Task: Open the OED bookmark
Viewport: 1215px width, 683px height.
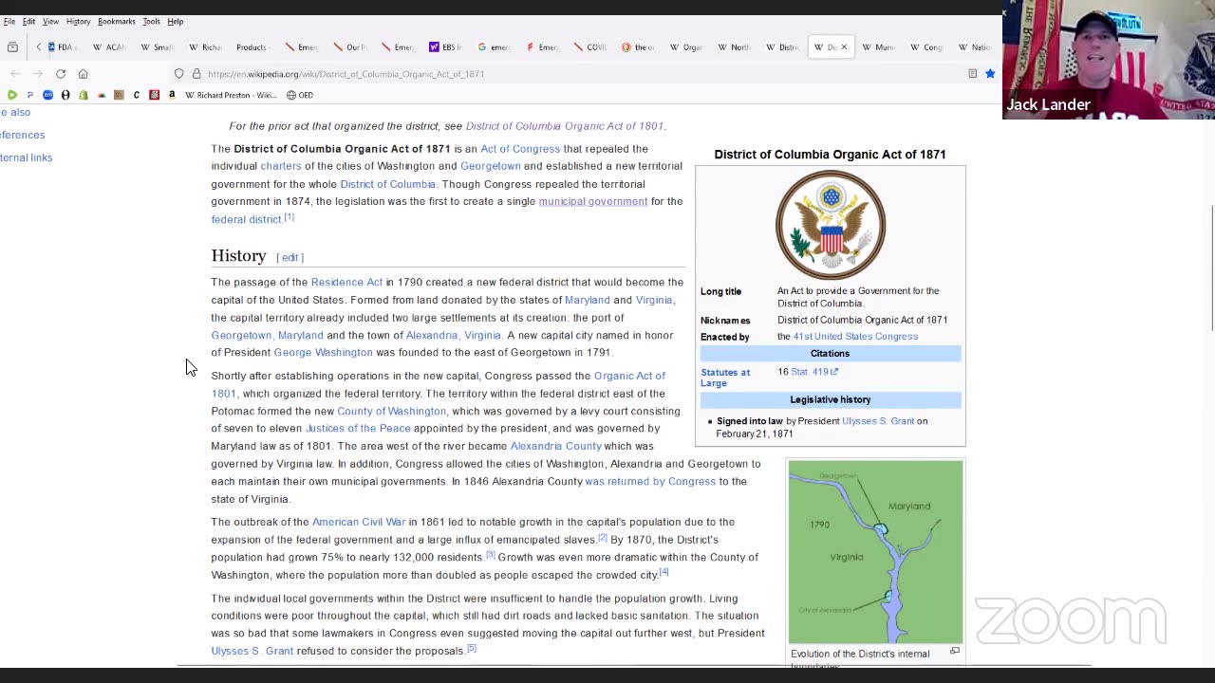Action: click(299, 95)
